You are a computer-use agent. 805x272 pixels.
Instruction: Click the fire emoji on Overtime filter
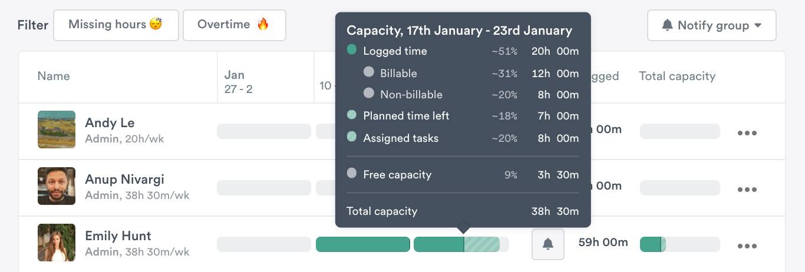(x=263, y=24)
